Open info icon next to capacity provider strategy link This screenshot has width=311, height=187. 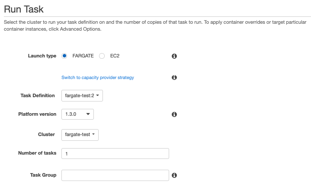click(x=174, y=77)
